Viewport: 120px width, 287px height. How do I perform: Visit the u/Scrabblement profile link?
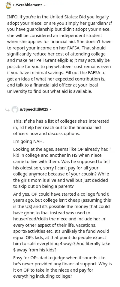tap(28, 5)
